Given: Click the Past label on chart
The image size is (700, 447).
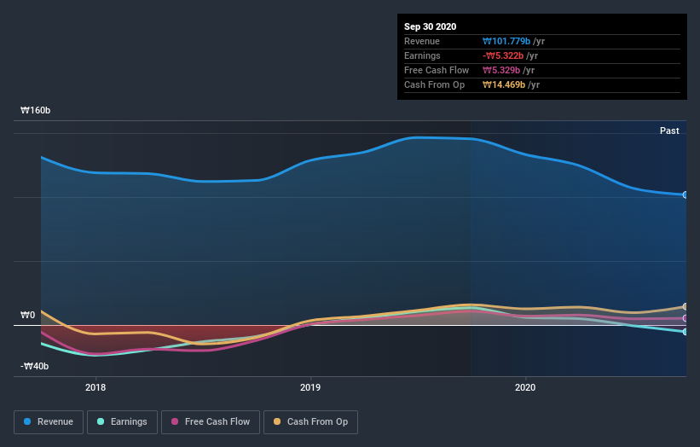Looking at the screenshot, I should pos(669,131).
